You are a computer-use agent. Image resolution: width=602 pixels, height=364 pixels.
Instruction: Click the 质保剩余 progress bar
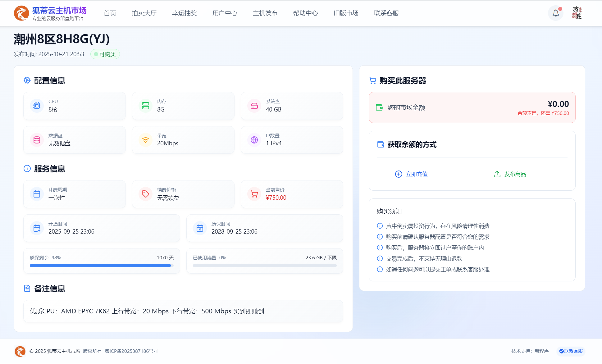pyautogui.click(x=101, y=266)
